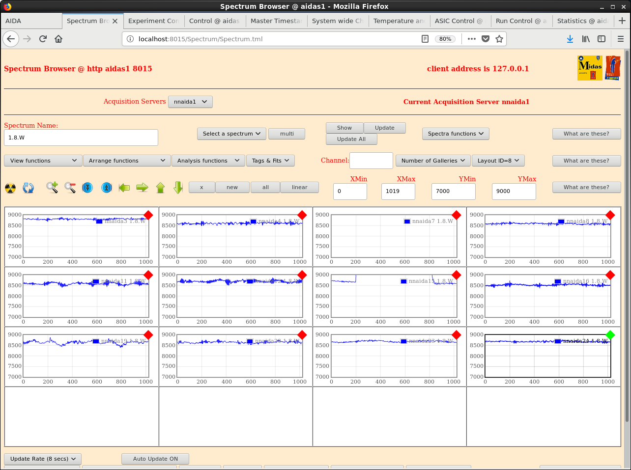This screenshot has height=470, width=631.
Task: Switch to the Run Control tab
Action: click(521, 21)
